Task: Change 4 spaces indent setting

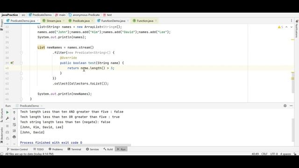Action: [285, 154]
